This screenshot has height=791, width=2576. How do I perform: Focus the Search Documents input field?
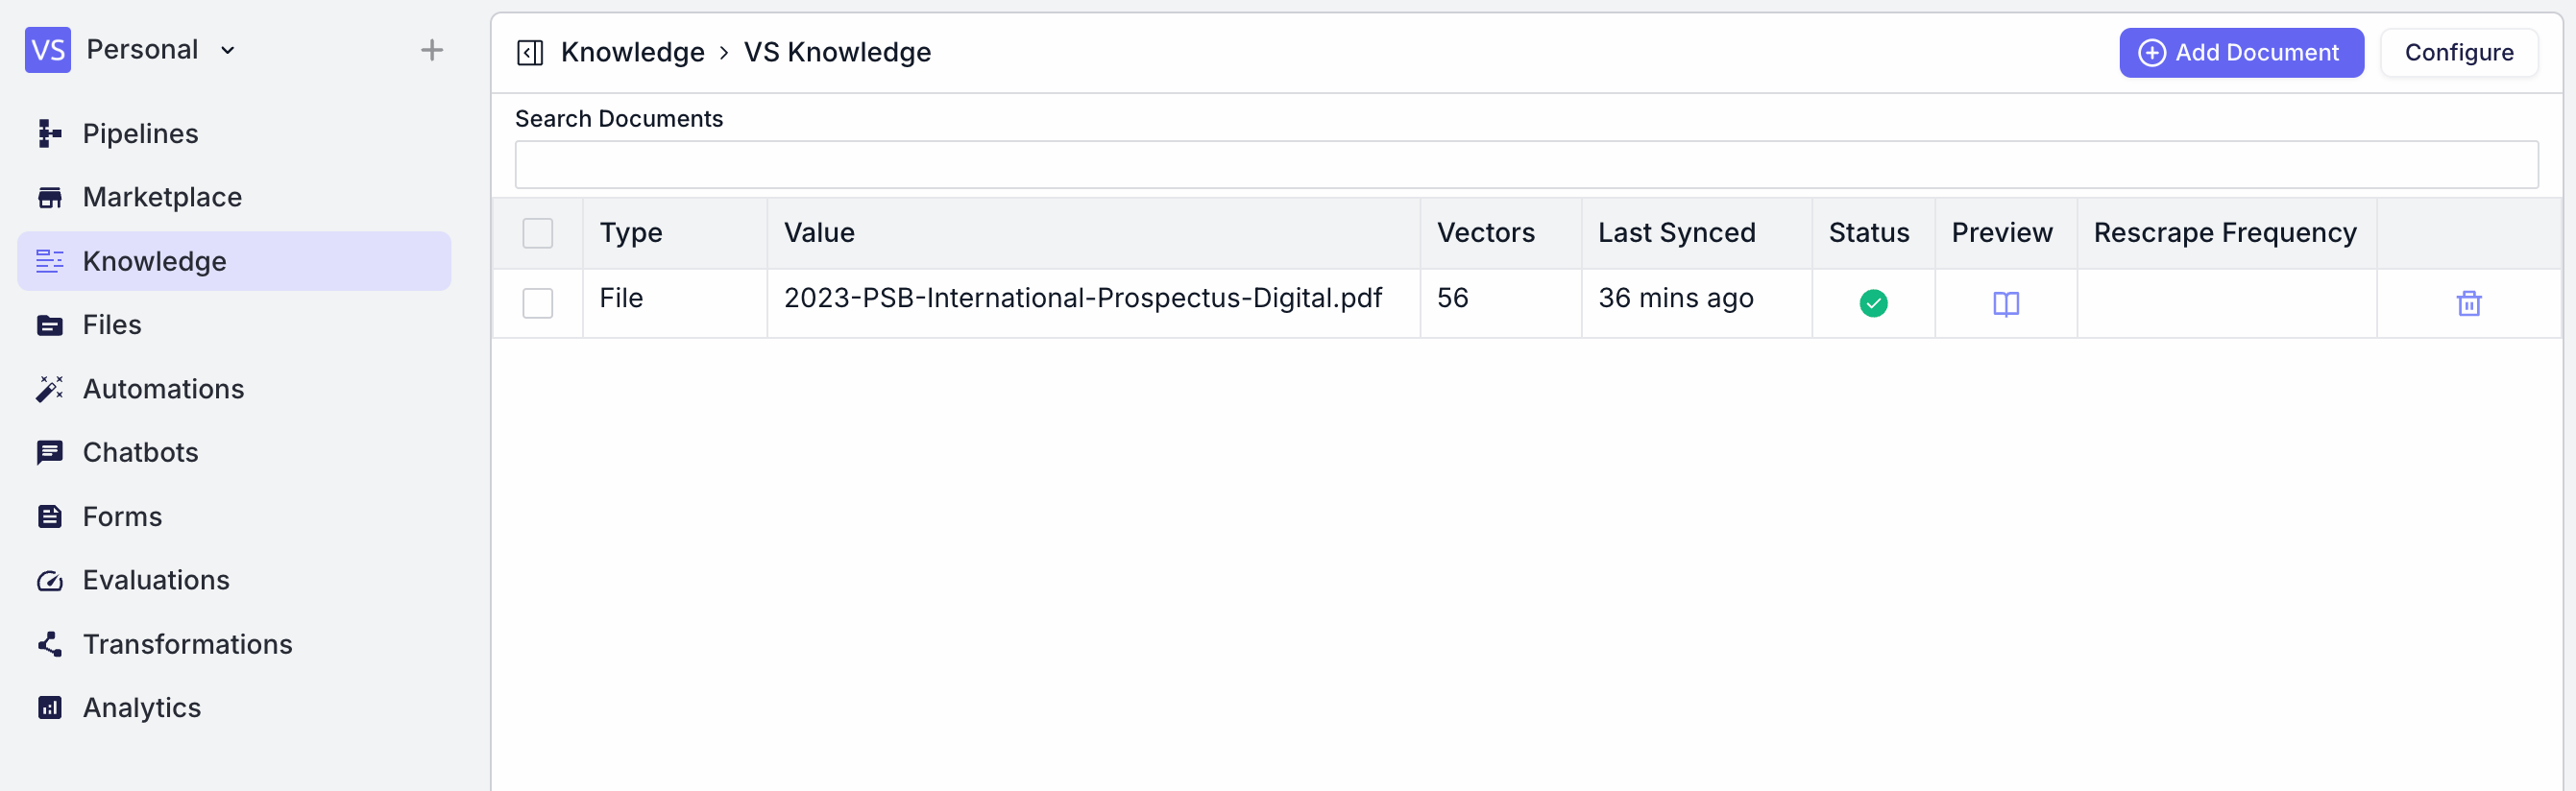click(x=1526, y=165)
